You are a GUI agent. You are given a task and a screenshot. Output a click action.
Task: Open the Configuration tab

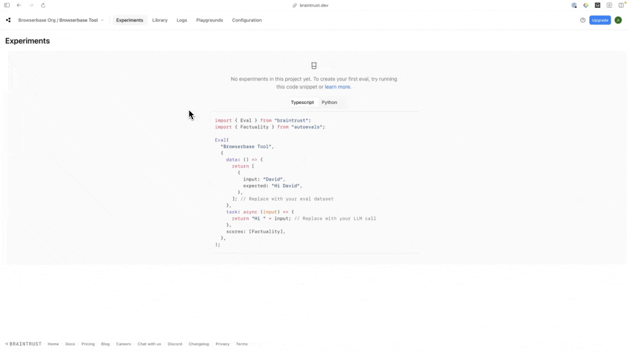(x=247, y=20)
